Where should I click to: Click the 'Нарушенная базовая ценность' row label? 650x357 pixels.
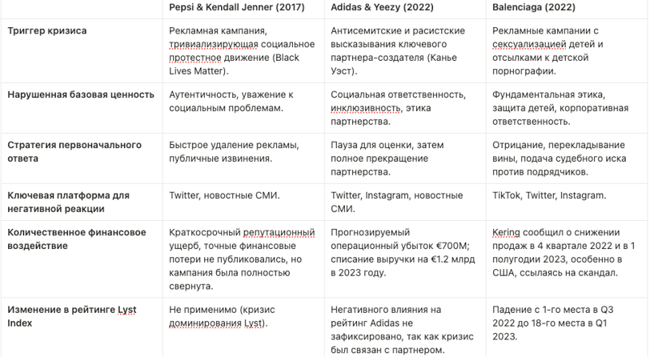(81, 94)
